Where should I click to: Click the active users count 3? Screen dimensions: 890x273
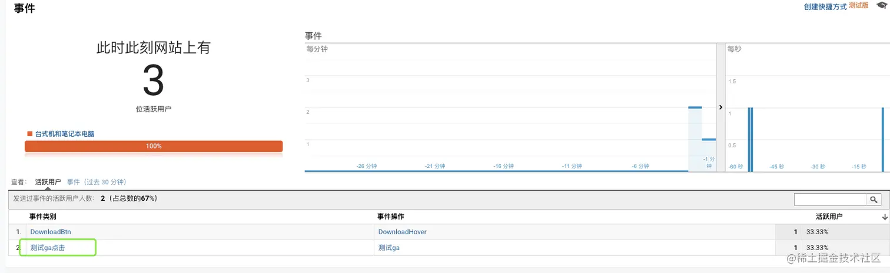click(x=154, y=80)
